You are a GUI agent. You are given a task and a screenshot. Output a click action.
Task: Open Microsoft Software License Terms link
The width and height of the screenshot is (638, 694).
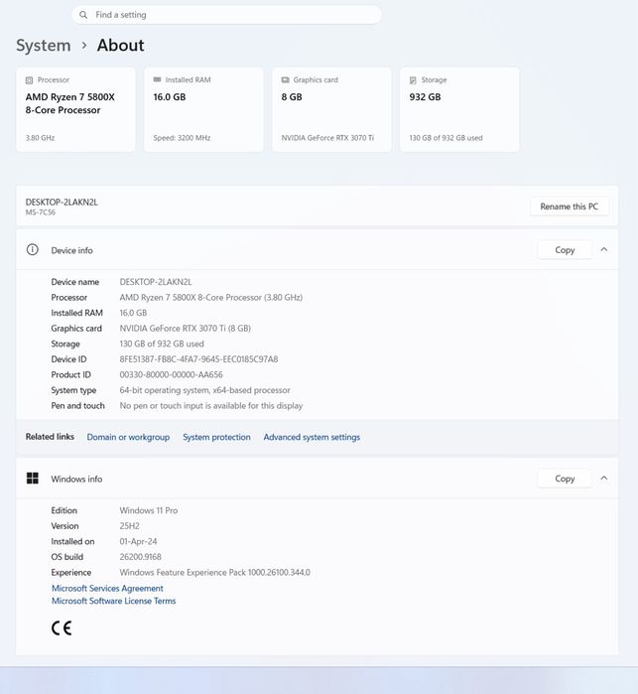[114, 601]
